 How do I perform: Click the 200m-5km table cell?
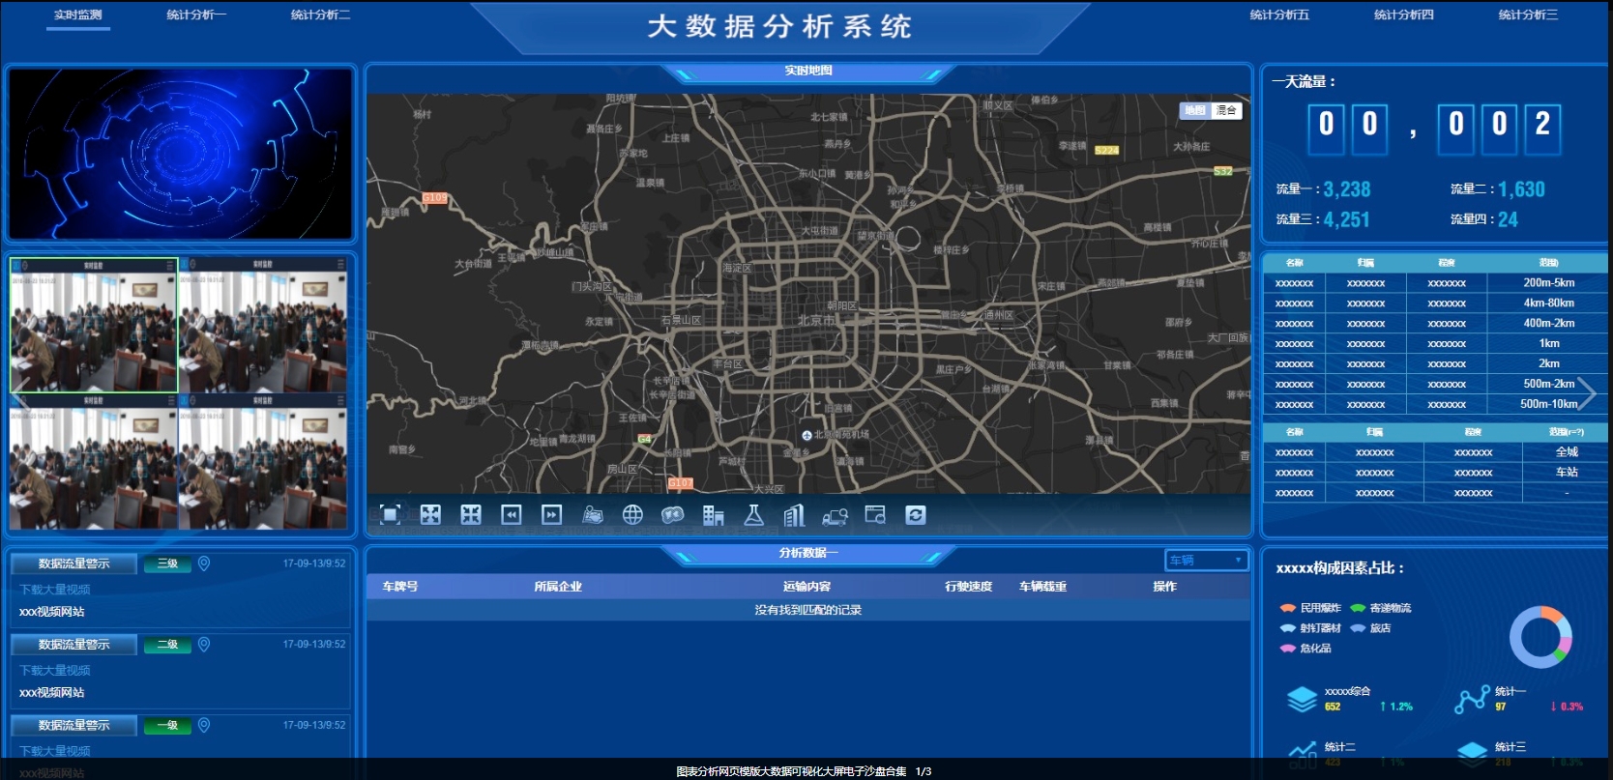point(1548,283)
